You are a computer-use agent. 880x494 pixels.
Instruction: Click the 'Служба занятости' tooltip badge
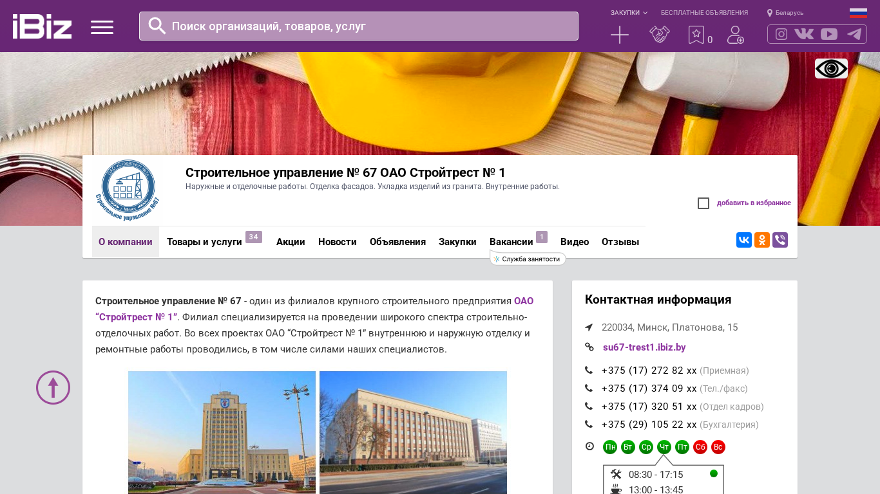pyautogui.click(x=528, y=259)
